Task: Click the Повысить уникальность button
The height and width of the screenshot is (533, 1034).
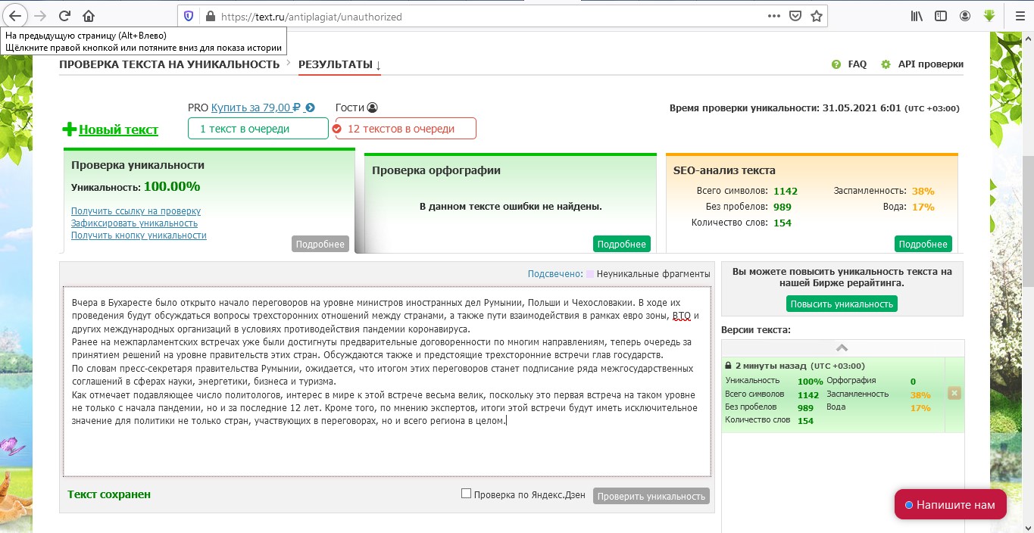Action: (x=842, y=304)
